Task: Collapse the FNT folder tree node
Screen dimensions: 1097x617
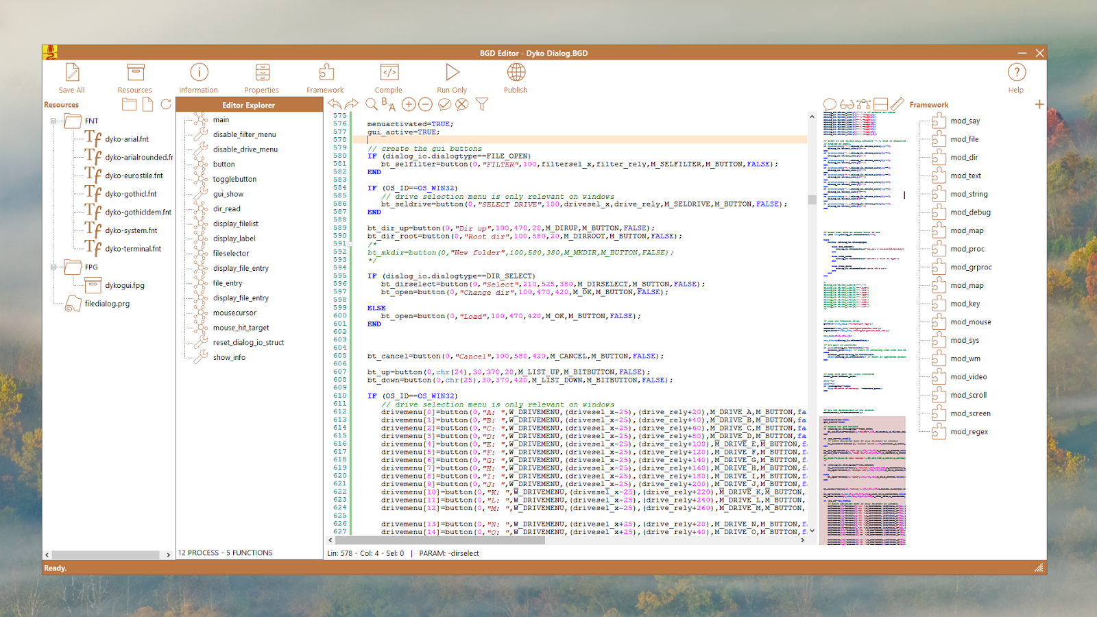Action: pos(53,121)
